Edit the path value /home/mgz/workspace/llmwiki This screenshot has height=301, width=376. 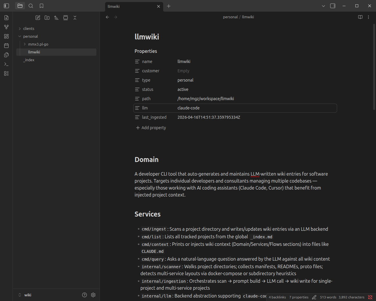[256, 99]
